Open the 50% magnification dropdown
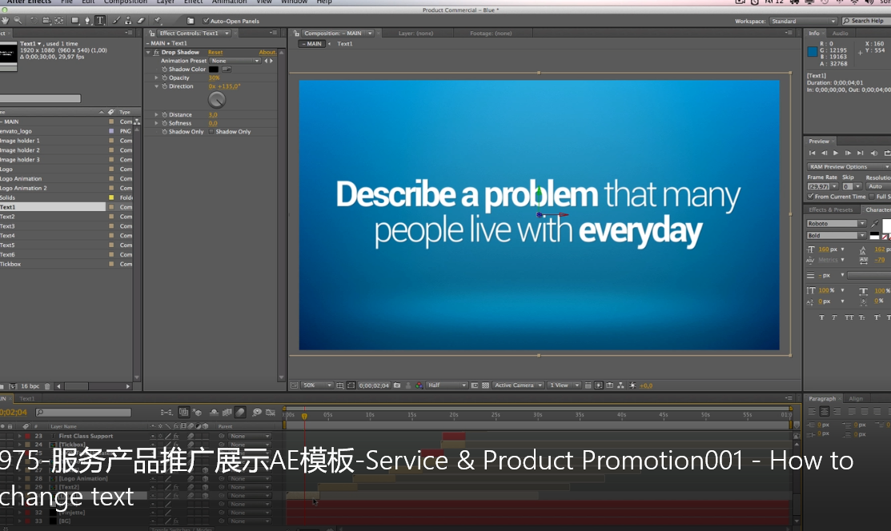 (x=316, y=385)
